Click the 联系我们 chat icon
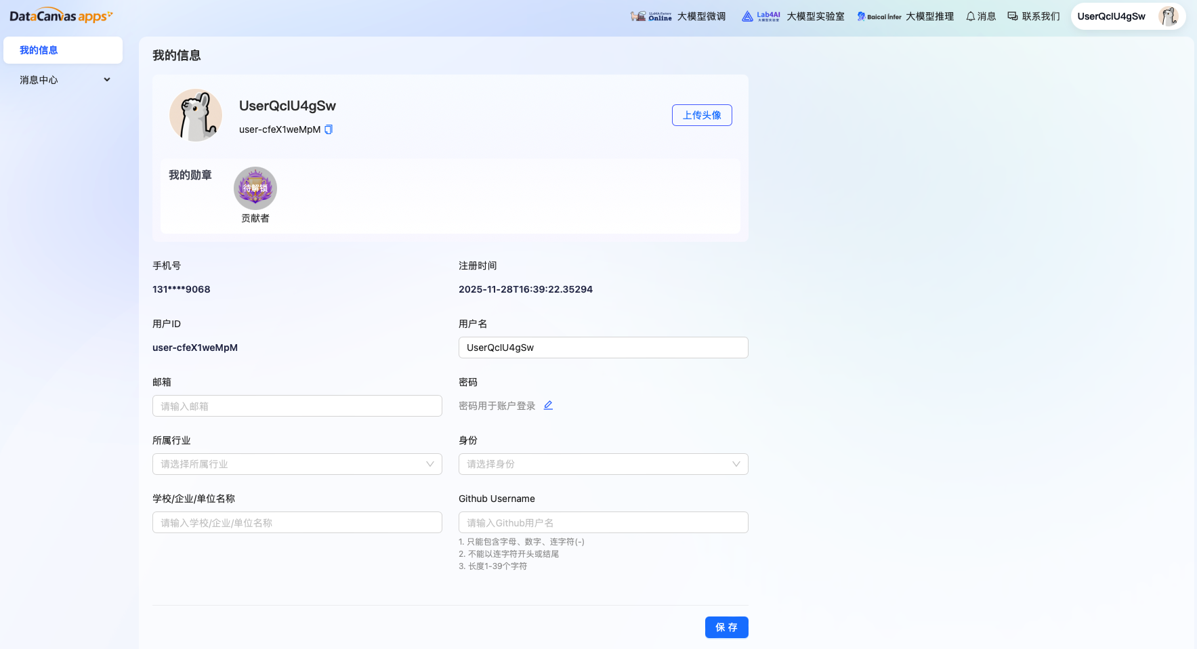 (1013, 16)
